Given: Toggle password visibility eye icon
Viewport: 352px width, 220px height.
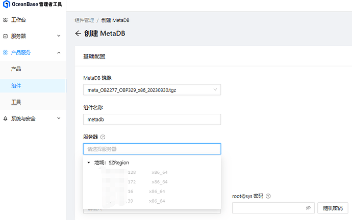Looking at the screenshot, I should (308, 208).
